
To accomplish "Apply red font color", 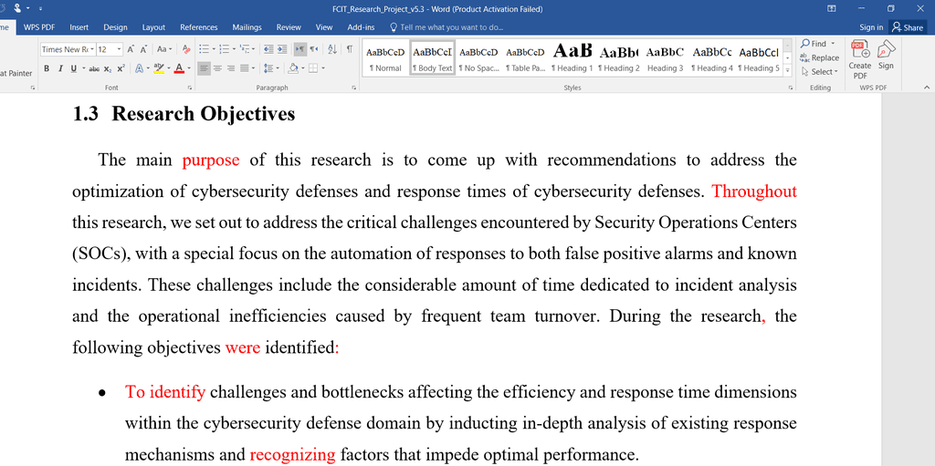I will tap(179, 68).
